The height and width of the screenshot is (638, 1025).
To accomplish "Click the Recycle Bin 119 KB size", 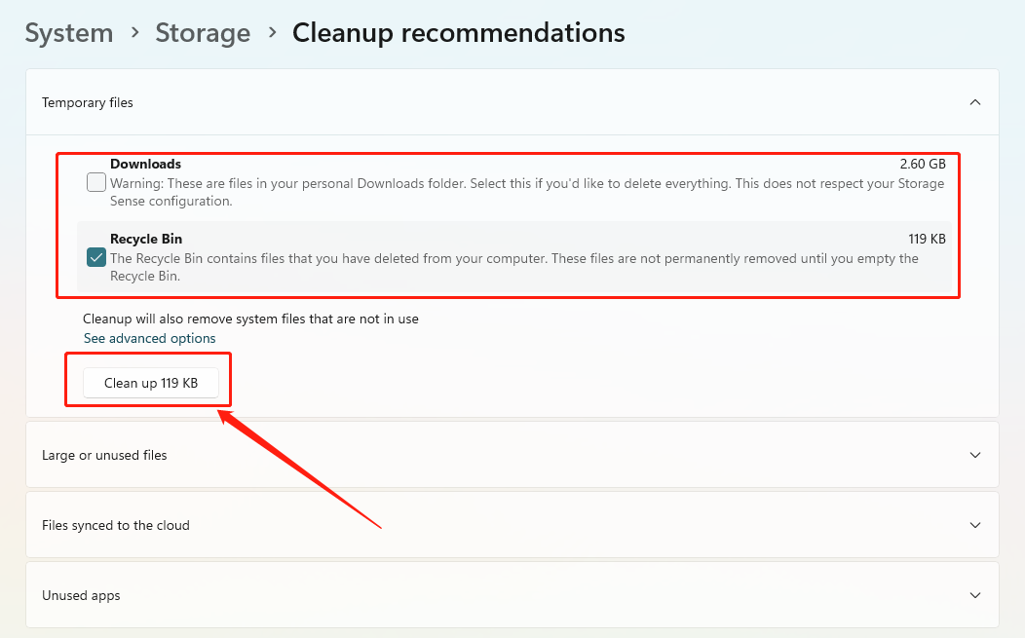I will (x=927, y=239).
